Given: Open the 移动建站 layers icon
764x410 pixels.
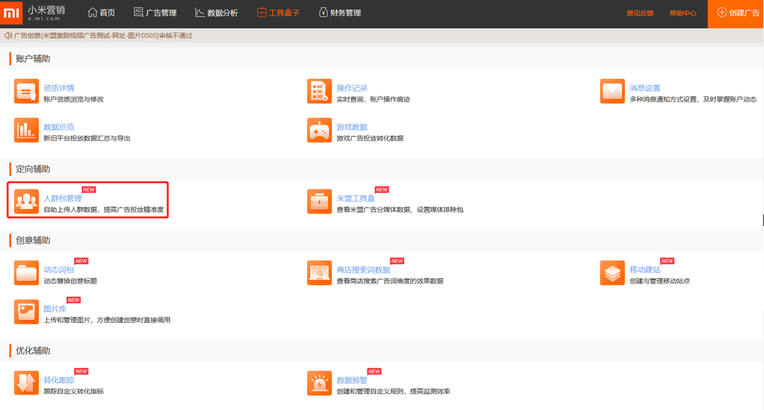Looking at the screenshot, I should 612,273.
